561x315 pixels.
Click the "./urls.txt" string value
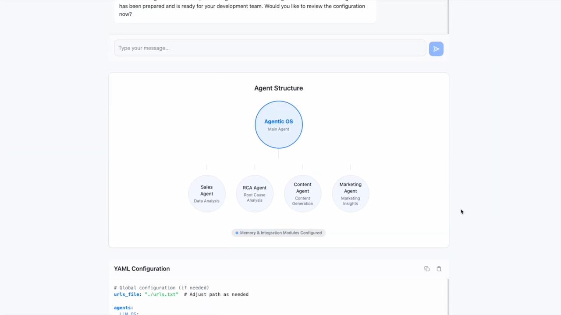(x=161, y=294)
